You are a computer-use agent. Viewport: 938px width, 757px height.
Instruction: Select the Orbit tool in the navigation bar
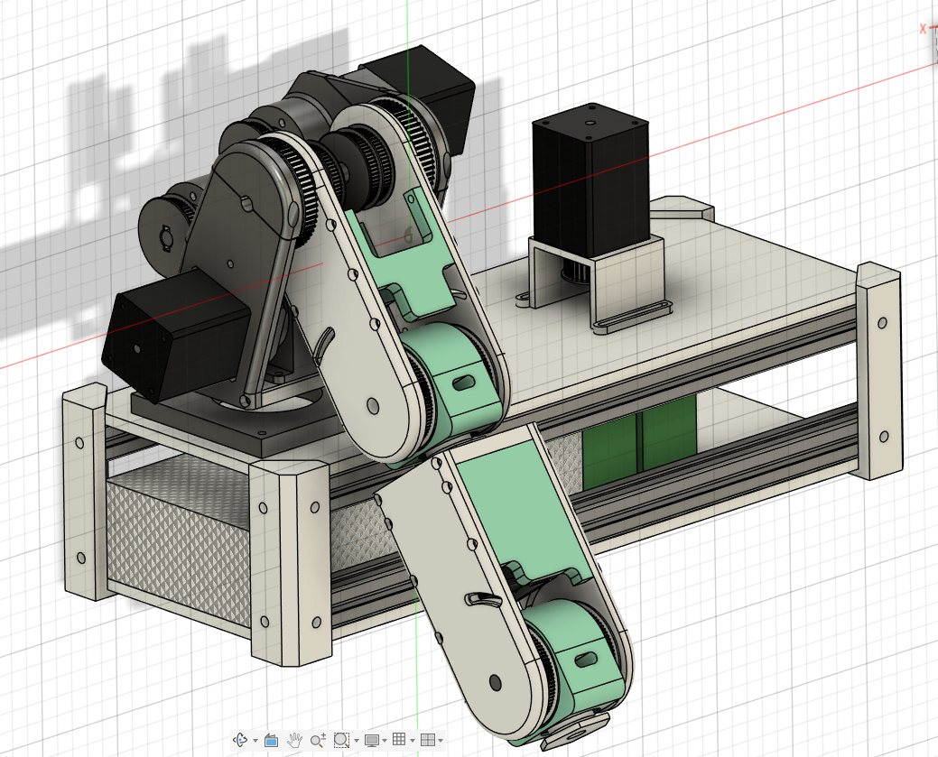[x=240, y=740]
